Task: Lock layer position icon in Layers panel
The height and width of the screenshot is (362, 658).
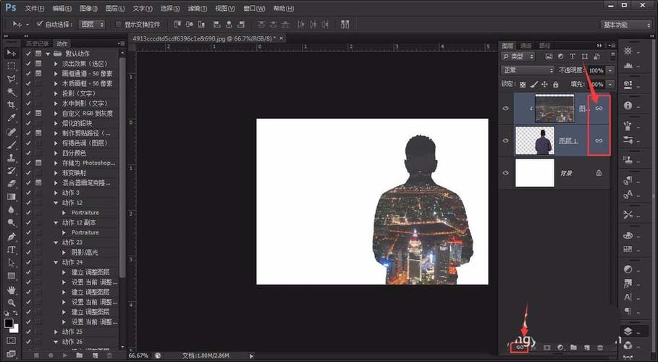Action: click(x=544, y=85)
